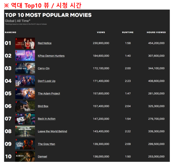
Task: Click the Global | All Time subtitle
Action: (18, 21)
